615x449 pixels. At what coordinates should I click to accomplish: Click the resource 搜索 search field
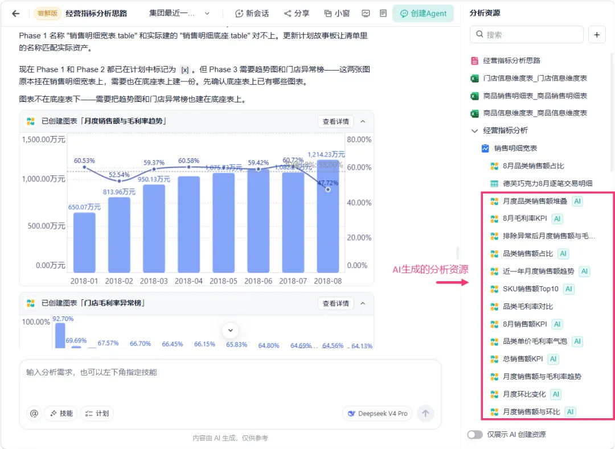coord(526,35)
